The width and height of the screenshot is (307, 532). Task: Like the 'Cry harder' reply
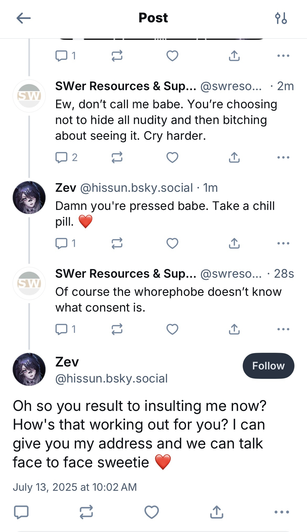point(172,157)
